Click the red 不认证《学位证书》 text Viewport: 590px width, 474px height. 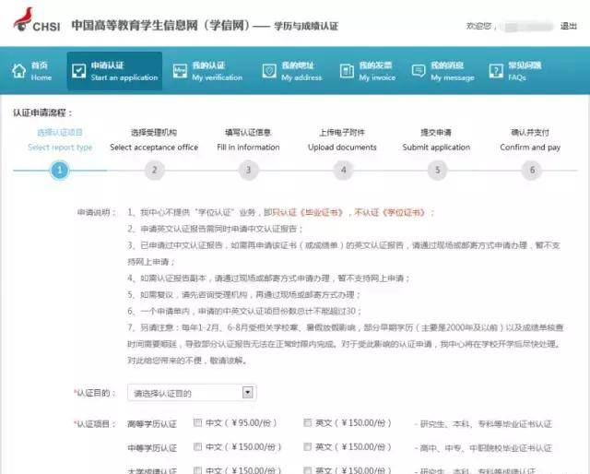coord(389,212)
